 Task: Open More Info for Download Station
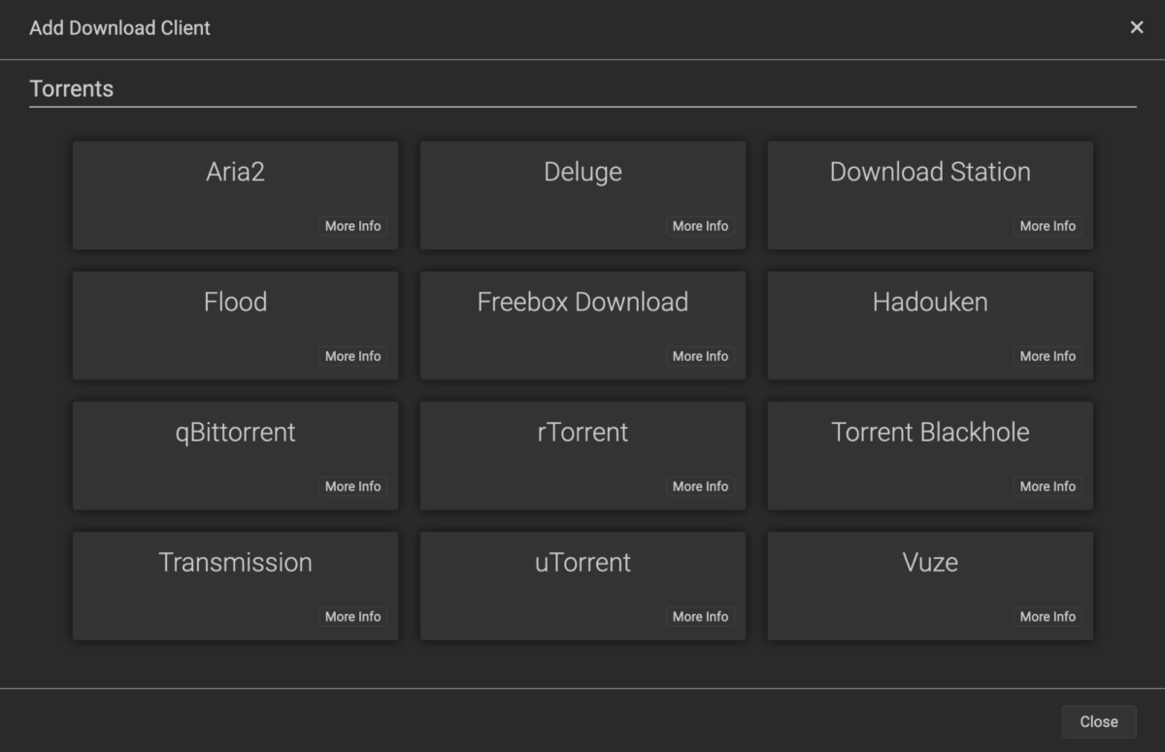pos(1048,226)
